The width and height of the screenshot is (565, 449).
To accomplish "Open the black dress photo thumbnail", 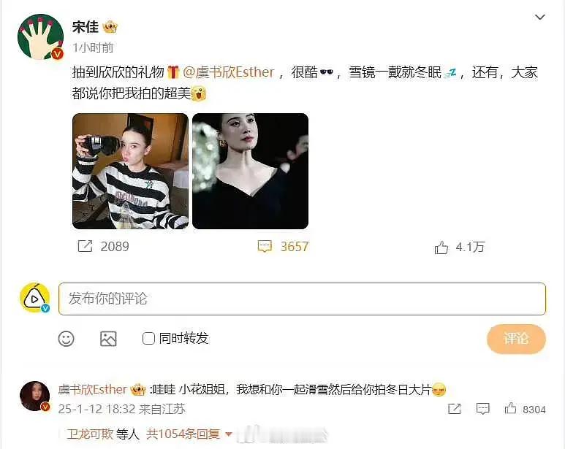I will click(251, 172).
